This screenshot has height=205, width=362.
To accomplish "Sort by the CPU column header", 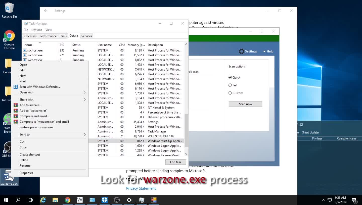I will pyautogui.click(x=121, y=45).
